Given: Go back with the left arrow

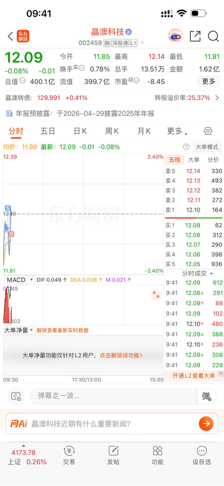Looking at the screenshot, I should point(10,36).
